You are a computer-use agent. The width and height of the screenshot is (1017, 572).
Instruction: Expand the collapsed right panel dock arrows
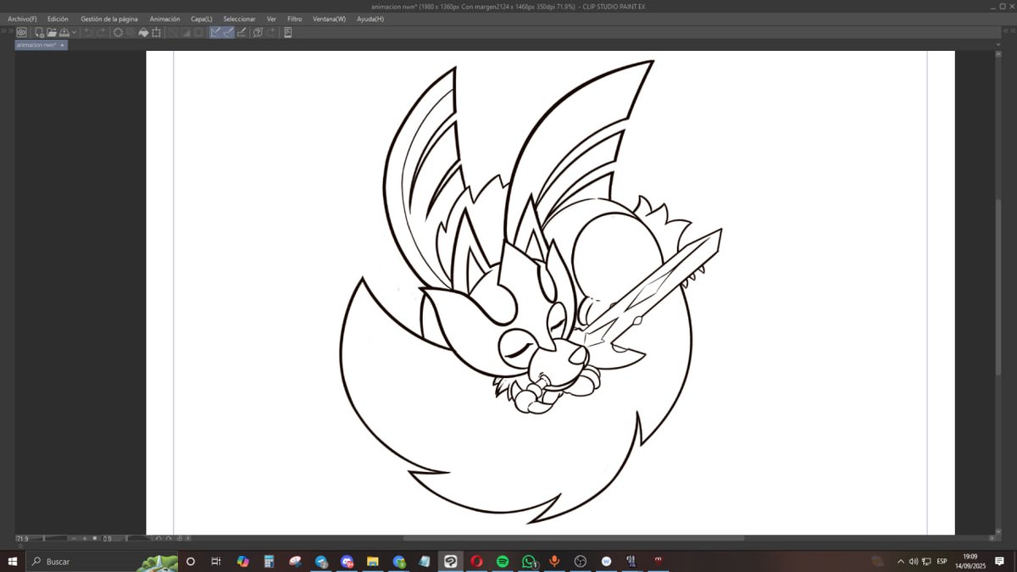1011,32
